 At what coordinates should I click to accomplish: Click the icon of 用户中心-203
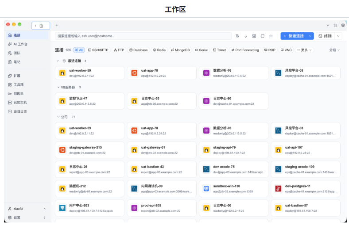click(62, 208)
